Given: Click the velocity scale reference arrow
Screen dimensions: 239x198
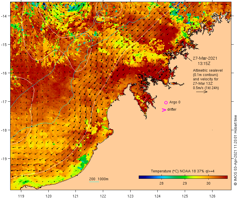Looking at the screenshot, I should coord(202,92).
